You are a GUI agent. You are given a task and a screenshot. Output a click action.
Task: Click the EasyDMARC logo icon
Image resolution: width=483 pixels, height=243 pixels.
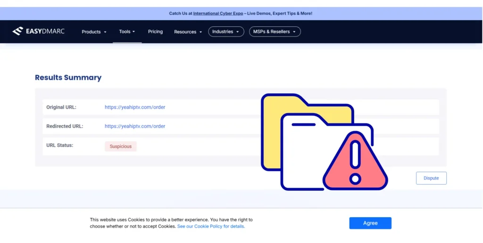click(17, 32)
